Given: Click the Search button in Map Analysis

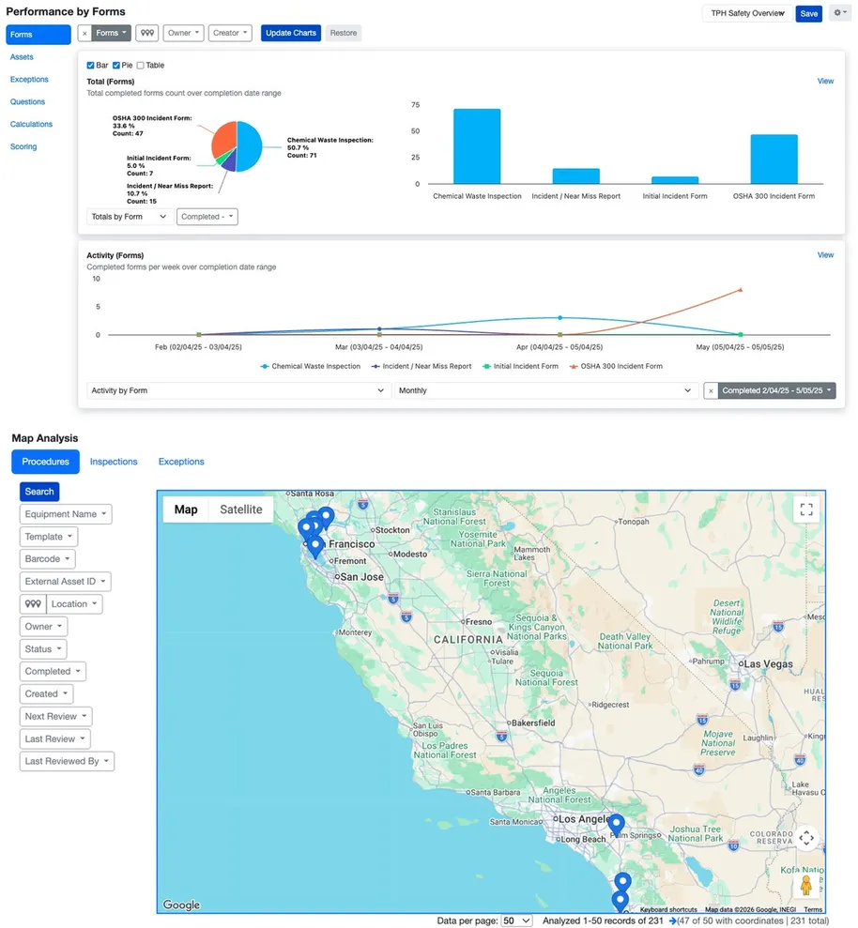Looking at the screenshot, I should pyautogui.click(x=39, y=492).
